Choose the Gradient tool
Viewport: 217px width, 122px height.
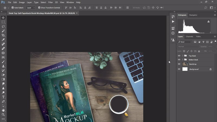click(x=3, y=79)
